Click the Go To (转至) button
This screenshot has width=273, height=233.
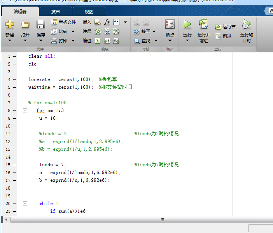tap(142, 31)
